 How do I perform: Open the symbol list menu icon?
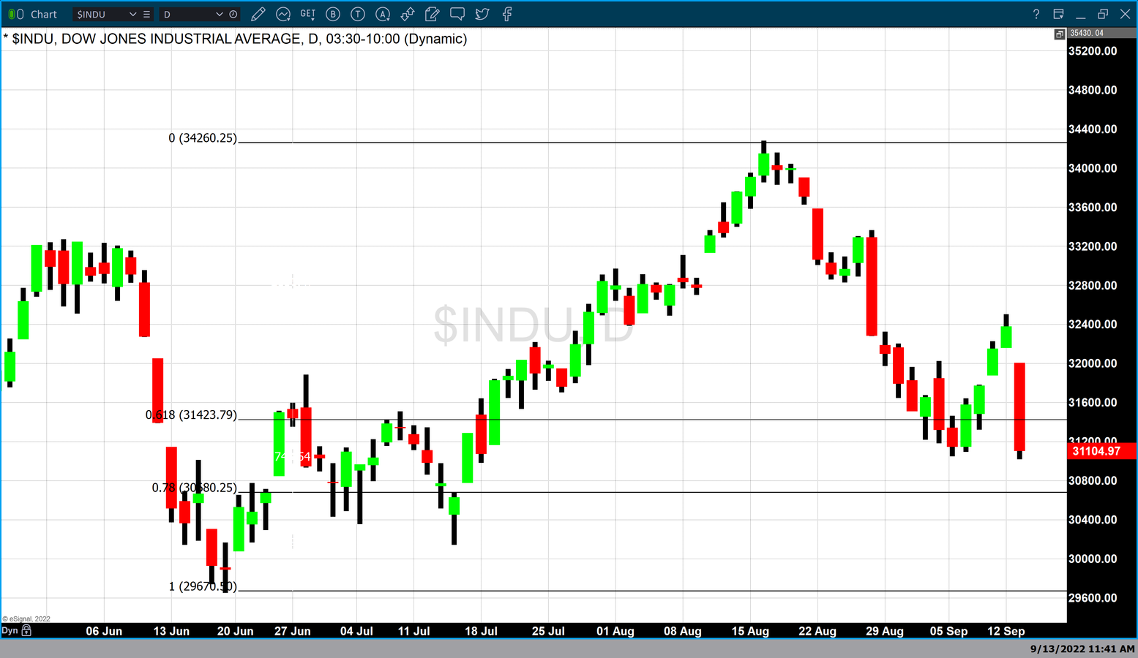pos(147,14)
